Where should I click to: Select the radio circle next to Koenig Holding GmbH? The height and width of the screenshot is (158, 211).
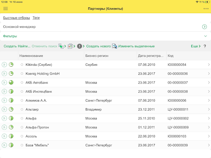coord(22,74)
